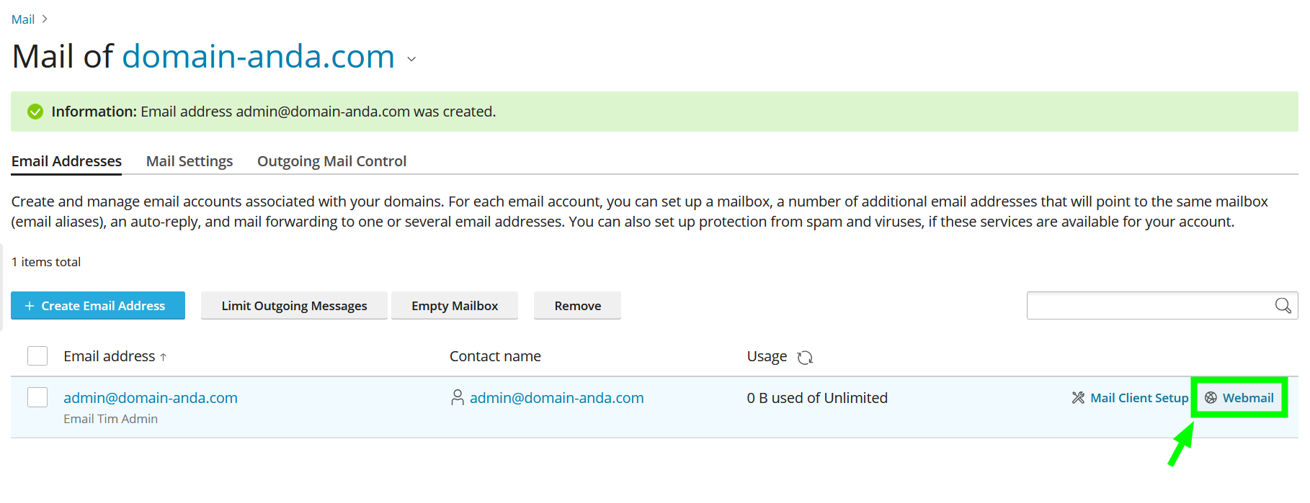
Task: Click the breadcrumb chevron after Mail
Action: coord(45,19)
